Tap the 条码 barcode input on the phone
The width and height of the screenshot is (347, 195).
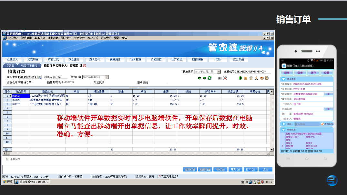pyautogui.click(x=307, y=124)
